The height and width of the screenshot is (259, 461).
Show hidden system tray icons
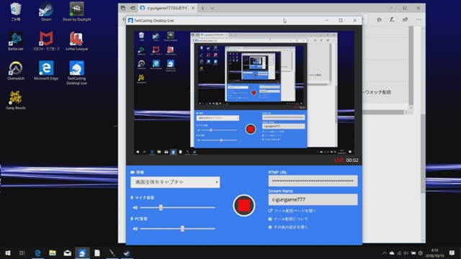tap(384, 253)
